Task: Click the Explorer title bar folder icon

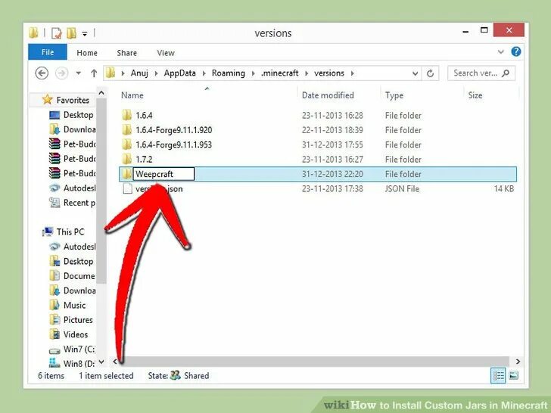Action: coord(34,33)
